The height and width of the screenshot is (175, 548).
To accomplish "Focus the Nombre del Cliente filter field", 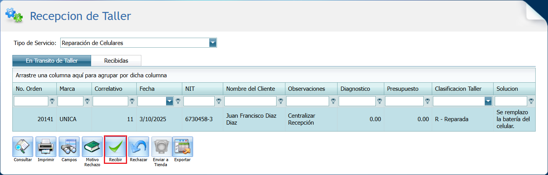I will click(251, 101).
